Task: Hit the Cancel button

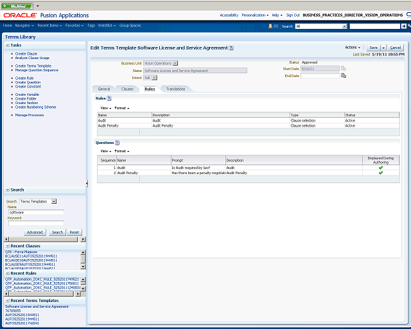Action: [396, 48]
